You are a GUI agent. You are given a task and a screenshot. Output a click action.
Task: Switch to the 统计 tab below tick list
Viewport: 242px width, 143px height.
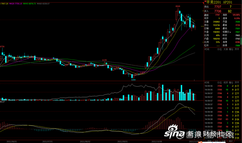[231, 141]
